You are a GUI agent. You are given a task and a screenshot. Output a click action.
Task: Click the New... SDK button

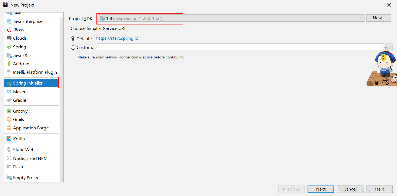point(379,18)
